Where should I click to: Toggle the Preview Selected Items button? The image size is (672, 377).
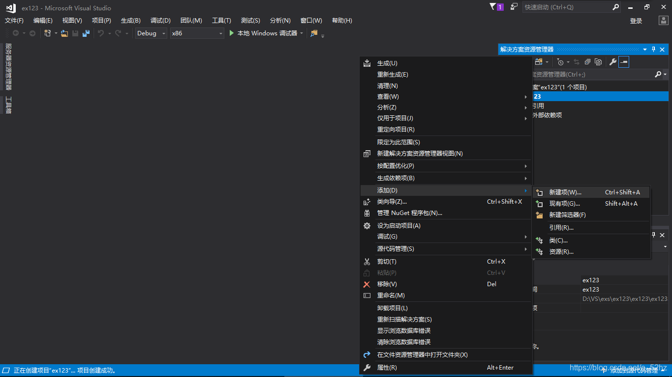click(624, 62)
